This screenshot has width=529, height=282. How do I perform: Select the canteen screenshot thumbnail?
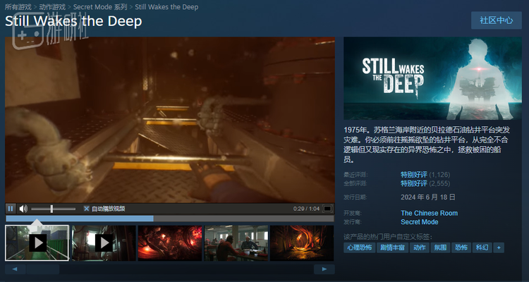click(236, 243)
